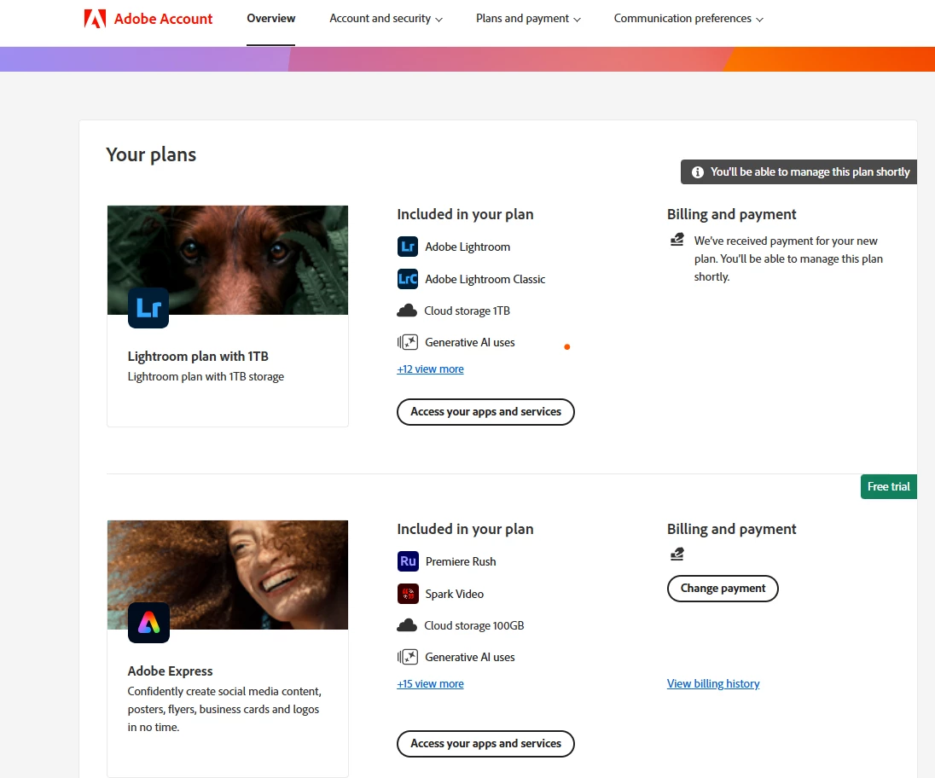Click 'You'll be able to manage this plan shortly' notice
Screen dimensions: 935x778
point(799,172)
